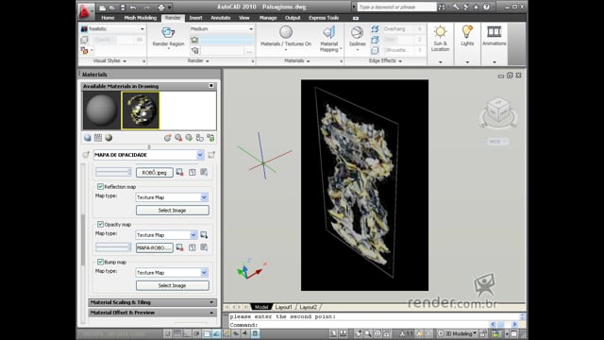
Task: Switch to the Home ribbon tab
Action: tap(108, 18)
